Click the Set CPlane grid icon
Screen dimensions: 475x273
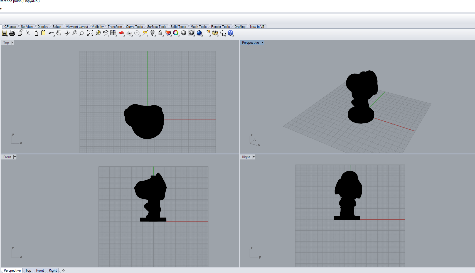pos(129,33)
